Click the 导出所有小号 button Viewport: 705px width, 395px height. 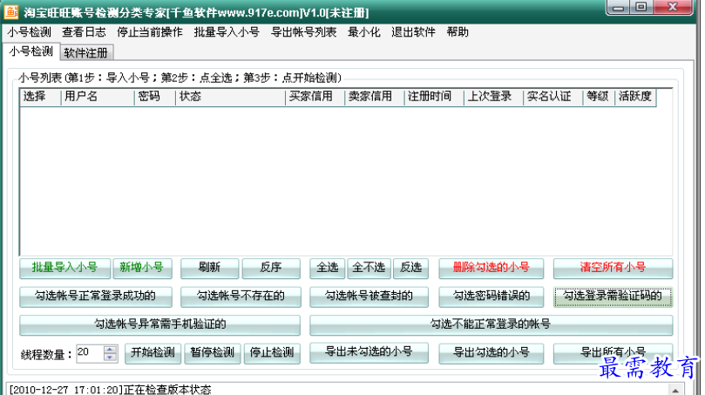tap(613, 353)
